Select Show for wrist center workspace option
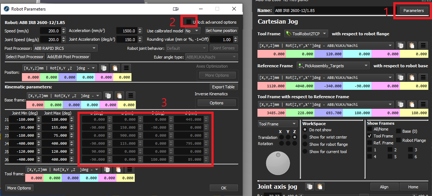 (305, 137)
